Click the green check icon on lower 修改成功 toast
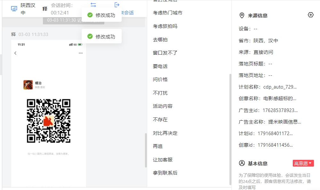Viewport: 320px width, 190px height. pyautogui.click(x=90, y=37)
